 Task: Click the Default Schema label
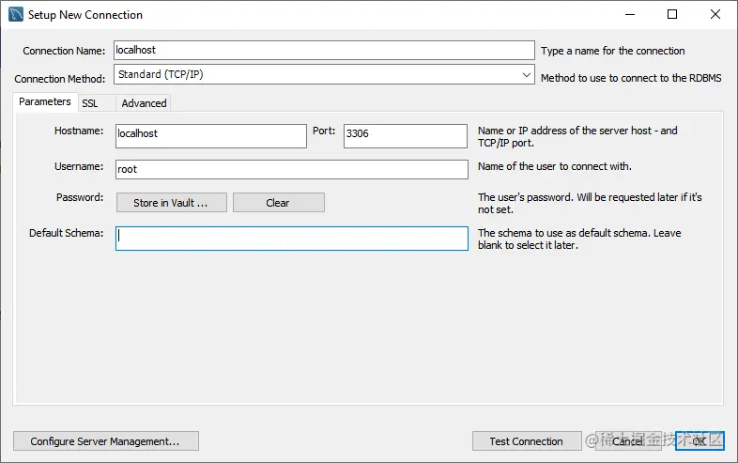point(66,233)
